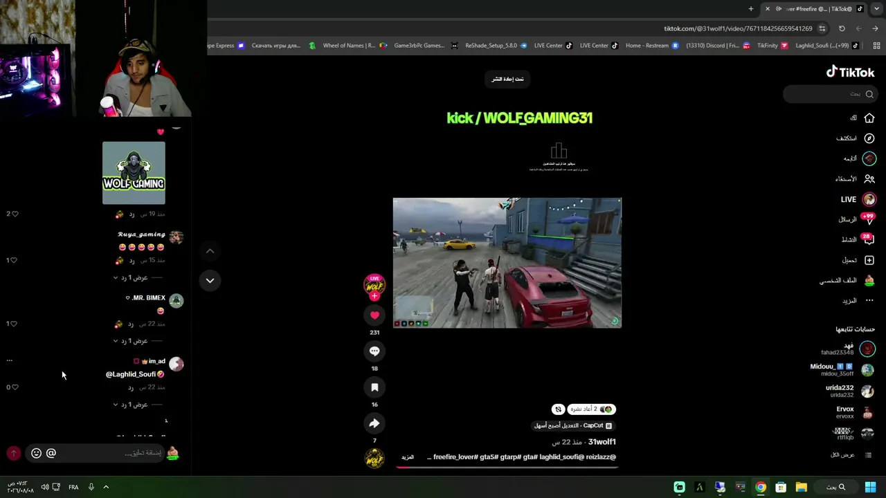The height and width of the screenshot is (498, 886).
Task: Open the For You (لك) home icon
Action: [x=869, y=118]
